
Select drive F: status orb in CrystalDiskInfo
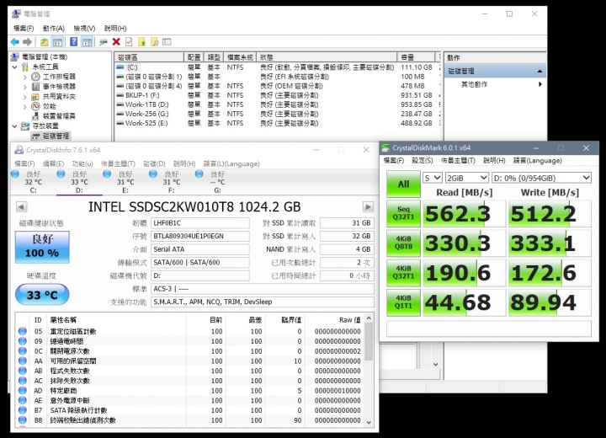(x=153, y=174)
